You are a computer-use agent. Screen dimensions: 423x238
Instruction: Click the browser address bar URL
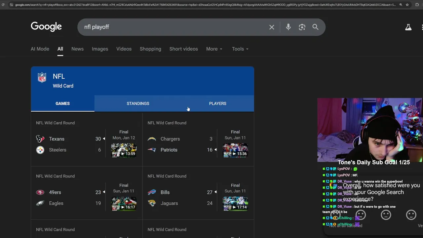pos(205,5)
